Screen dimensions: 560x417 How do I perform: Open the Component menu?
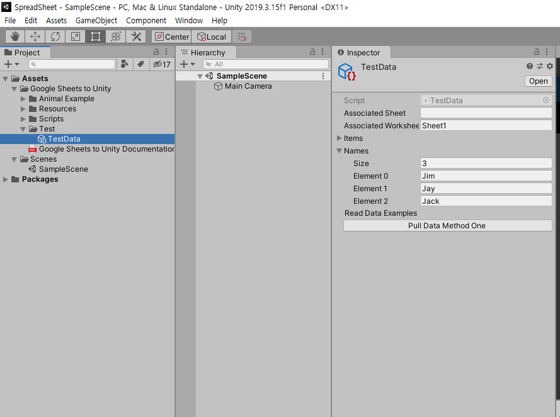click(x=146, y=20)
